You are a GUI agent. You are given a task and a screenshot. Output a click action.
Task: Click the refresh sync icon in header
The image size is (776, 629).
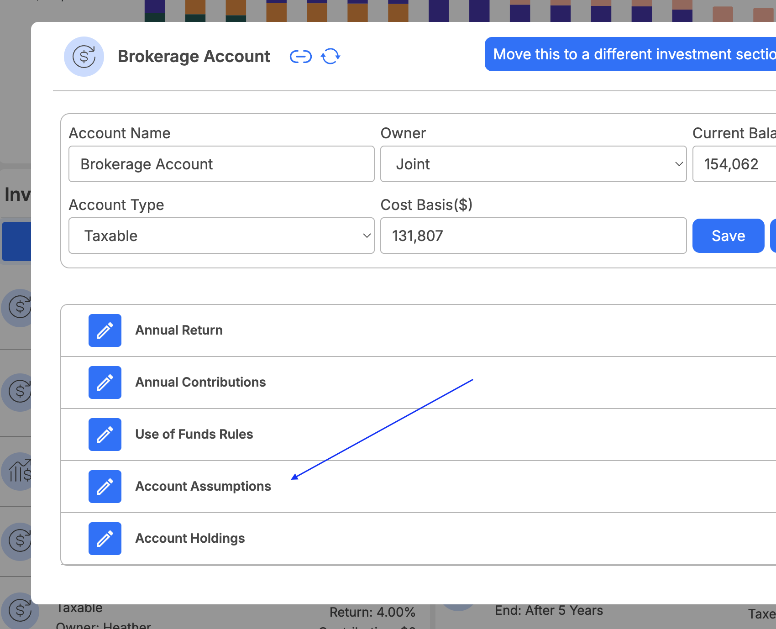(330, 57)
